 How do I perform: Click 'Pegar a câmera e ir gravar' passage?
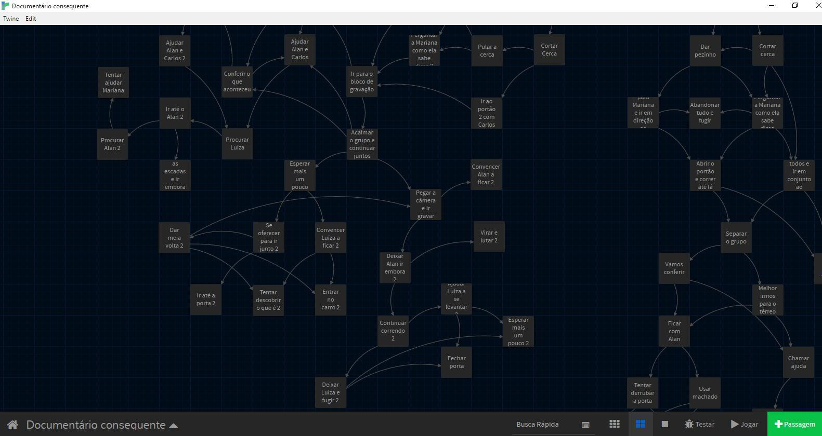[426, 205]
